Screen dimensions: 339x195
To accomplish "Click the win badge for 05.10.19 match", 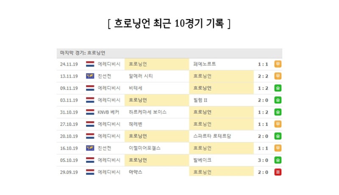I will point(278,160).
